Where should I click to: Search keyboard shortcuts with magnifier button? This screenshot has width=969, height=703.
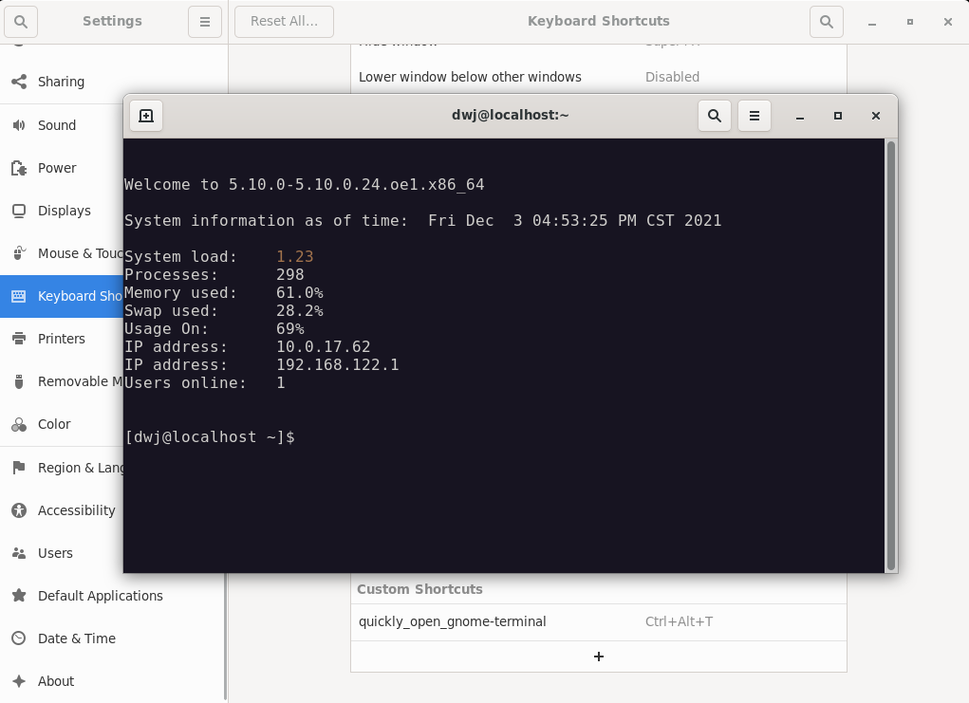826,21
